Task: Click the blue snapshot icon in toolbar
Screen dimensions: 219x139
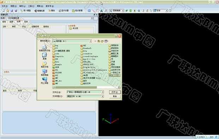Action: (89, 11)
